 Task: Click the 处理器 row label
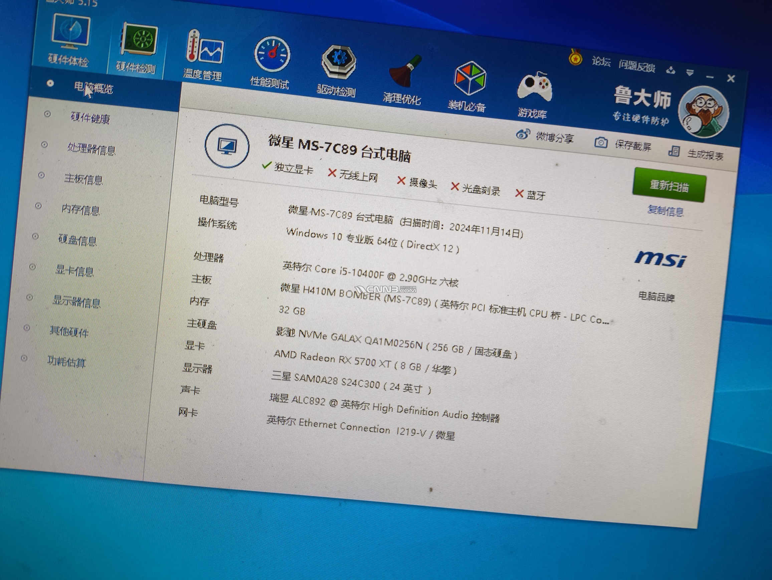209,257
